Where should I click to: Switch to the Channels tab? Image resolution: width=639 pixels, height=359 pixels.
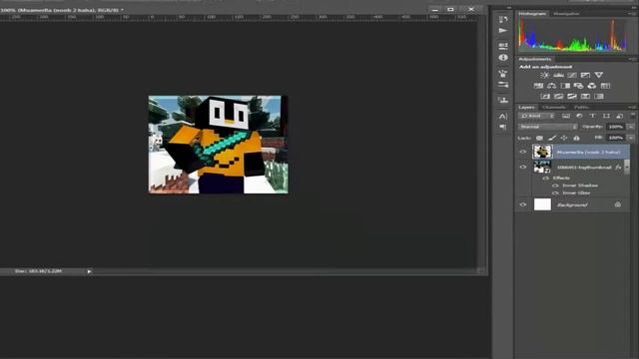[x=554, y=107]
